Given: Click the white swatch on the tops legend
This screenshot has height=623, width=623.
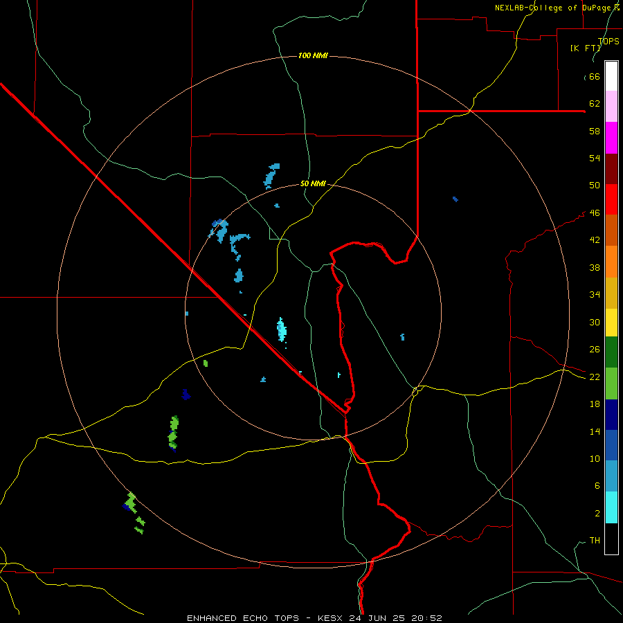Looking at the screenshot, I should (x=611, y=76).
